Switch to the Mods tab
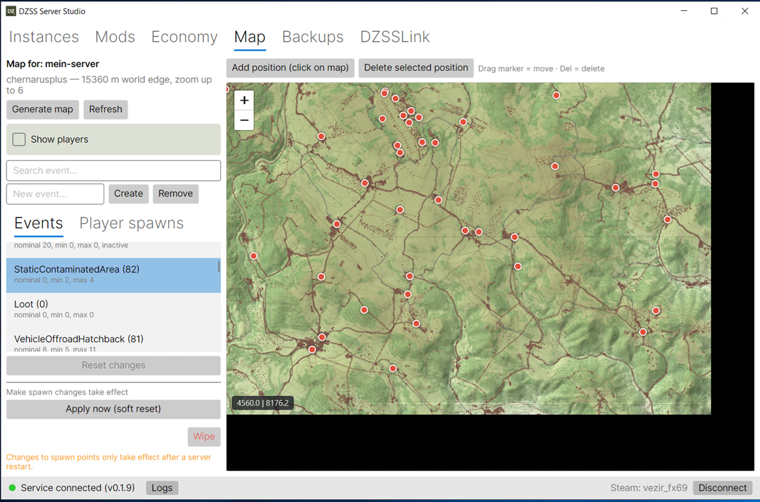760x502 pixels. point(115,37)
